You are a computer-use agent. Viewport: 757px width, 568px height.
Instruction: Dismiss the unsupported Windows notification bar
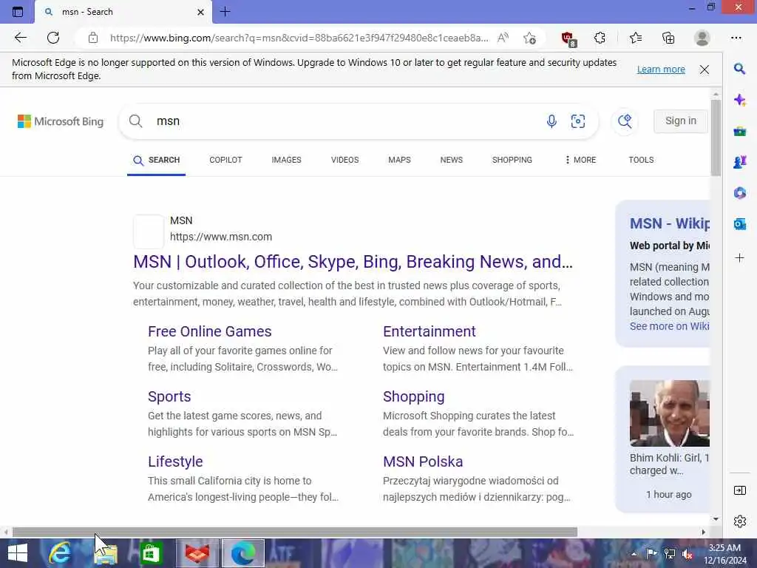[x=705, y=69]
